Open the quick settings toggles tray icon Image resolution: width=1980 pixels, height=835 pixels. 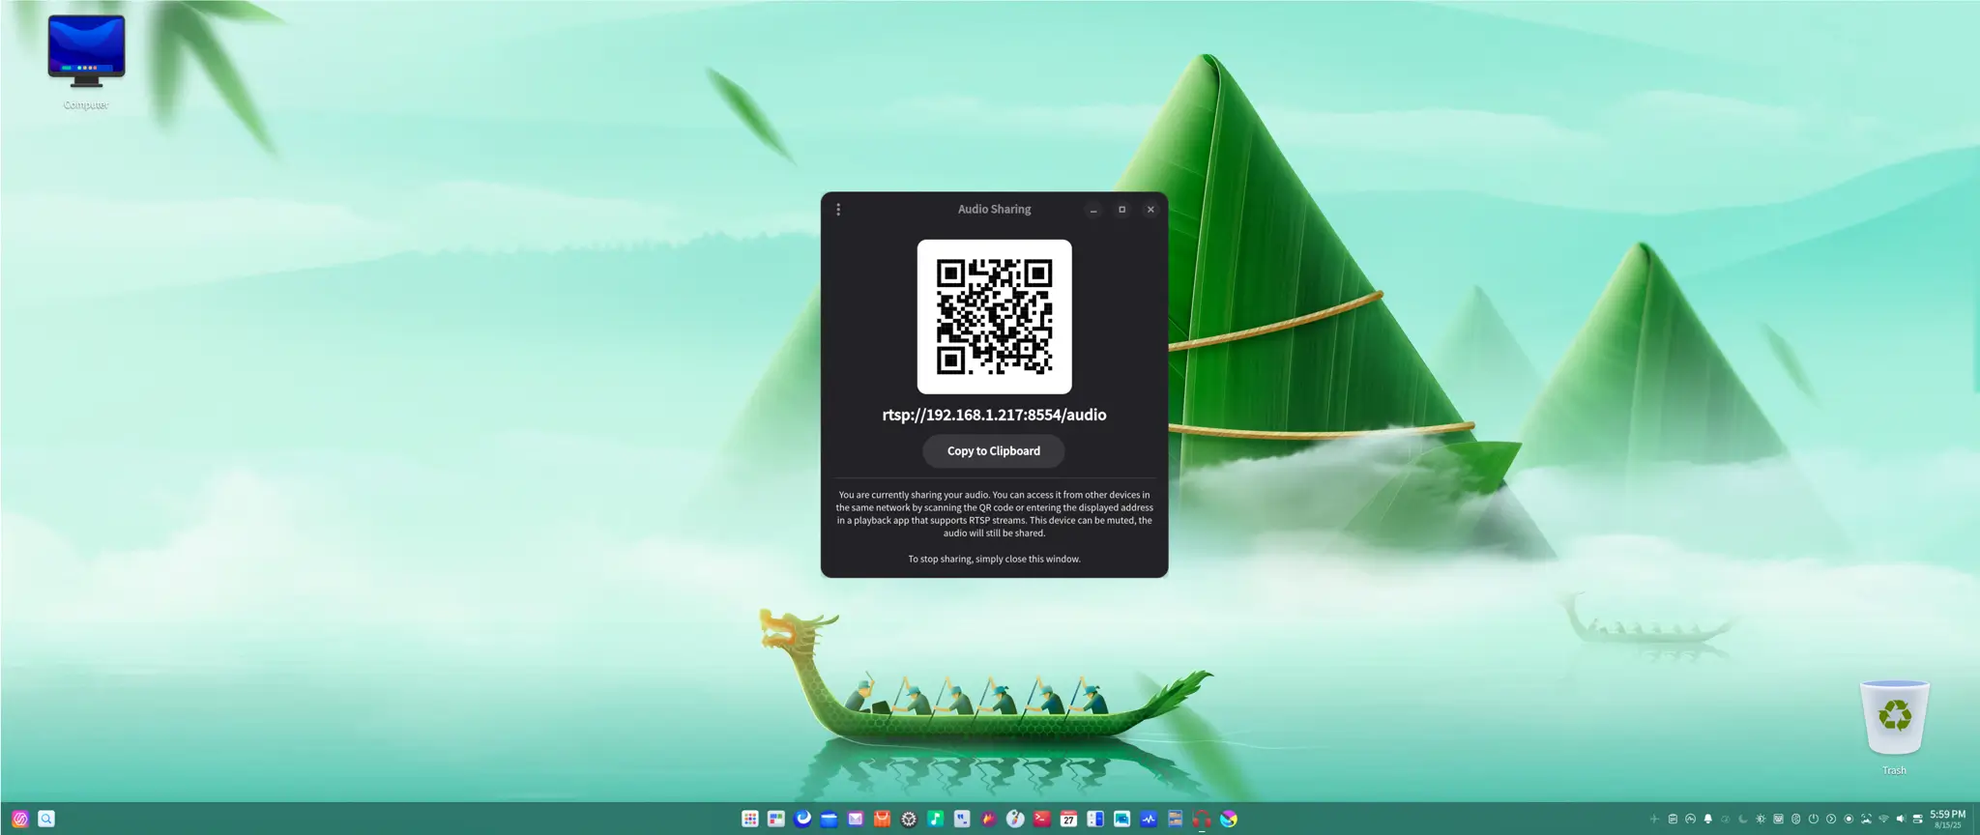1918,820
